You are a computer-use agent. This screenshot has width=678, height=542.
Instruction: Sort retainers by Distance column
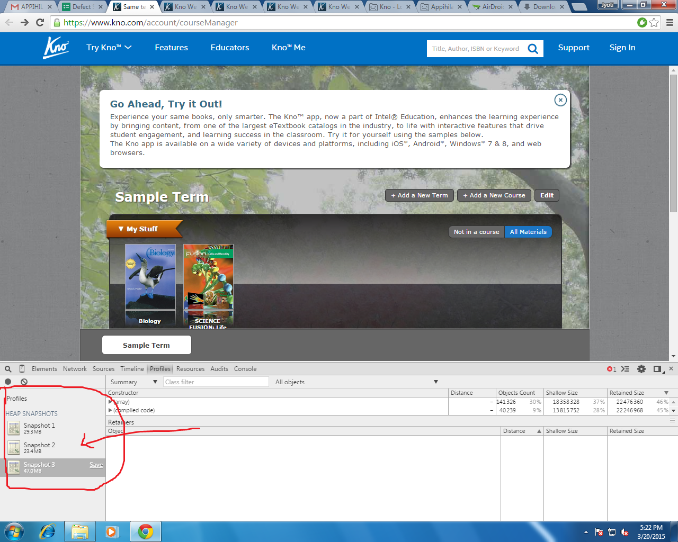522,431
